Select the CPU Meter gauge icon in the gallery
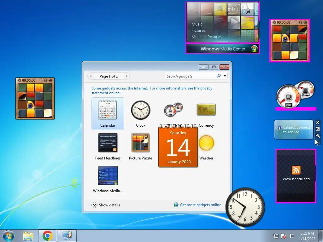Viewport: 323px width, 242px height. click(173, 110)
